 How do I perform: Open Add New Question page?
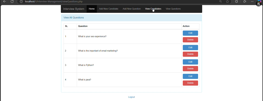pos(132,9)
